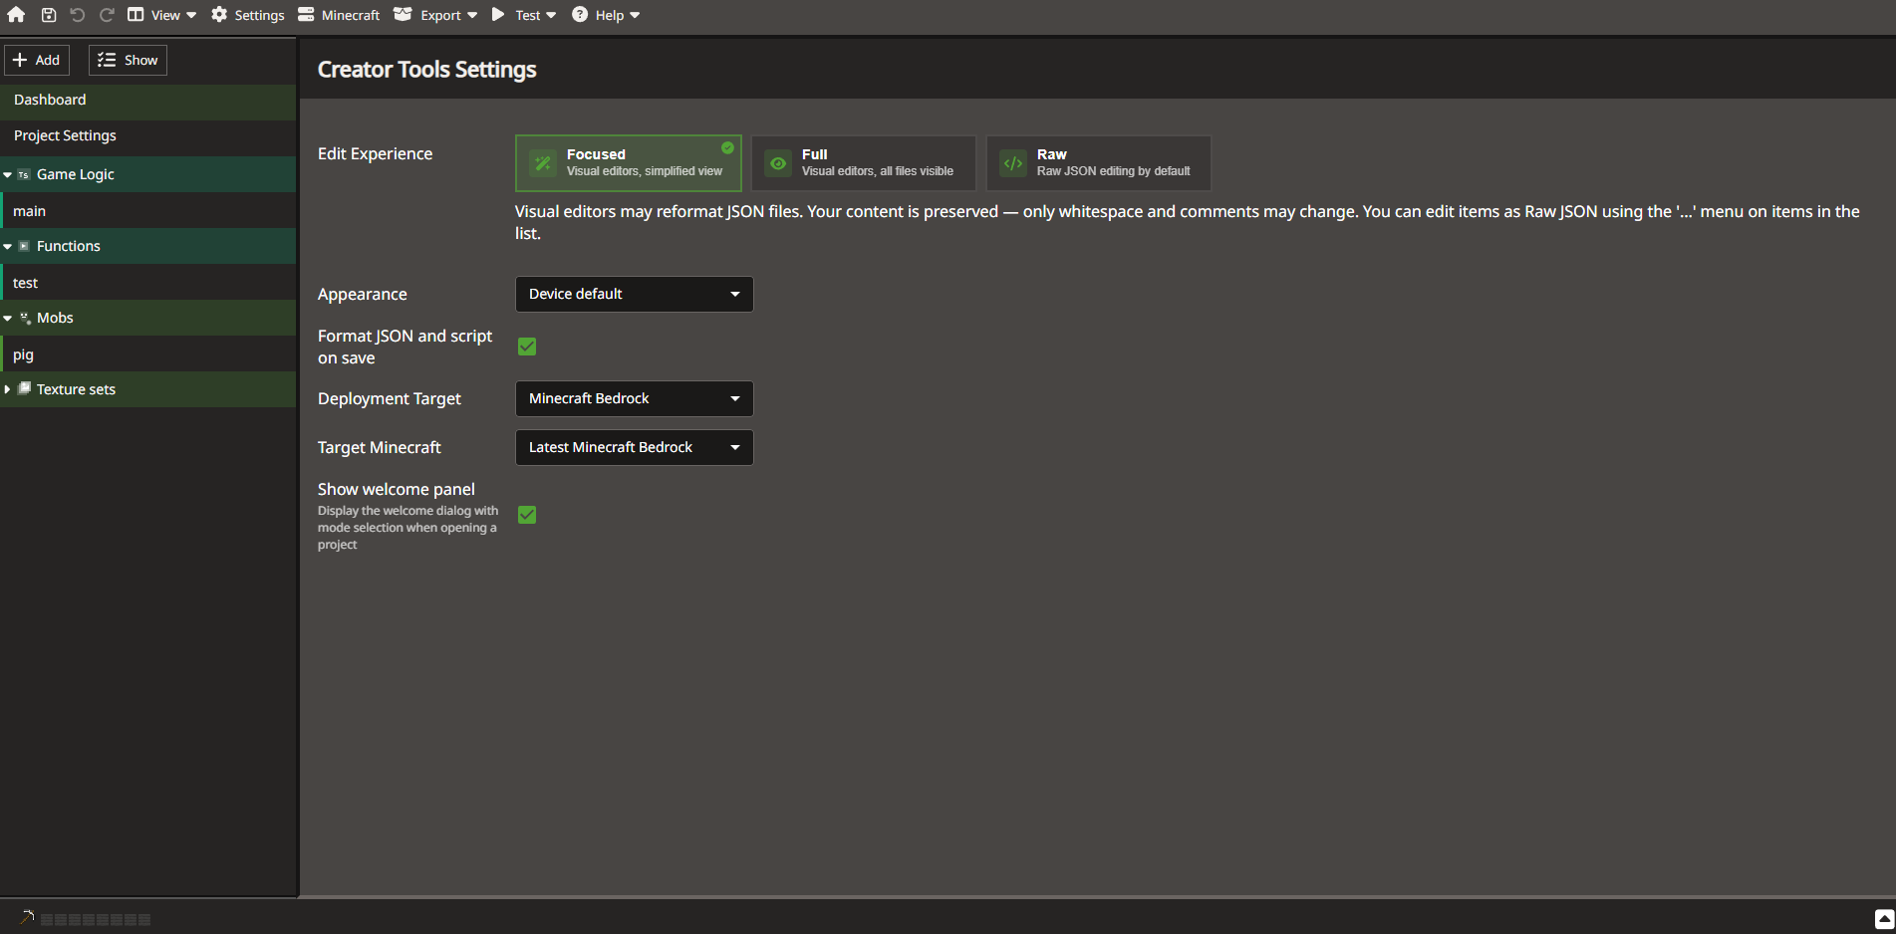Screen dimensions: 1896x934
Task: Open the Deployment Target dropdown
Action: pyautogui.click(x=634, y=398)
